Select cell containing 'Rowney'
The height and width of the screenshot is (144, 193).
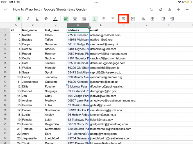(56, 54)
